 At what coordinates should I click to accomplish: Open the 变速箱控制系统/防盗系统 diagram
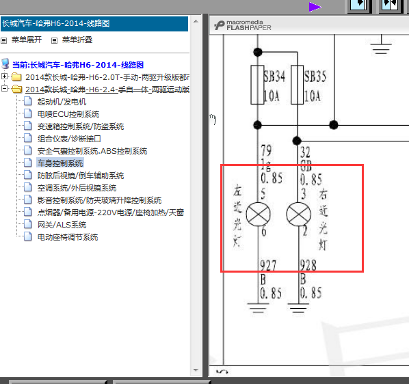click(80, 126)
